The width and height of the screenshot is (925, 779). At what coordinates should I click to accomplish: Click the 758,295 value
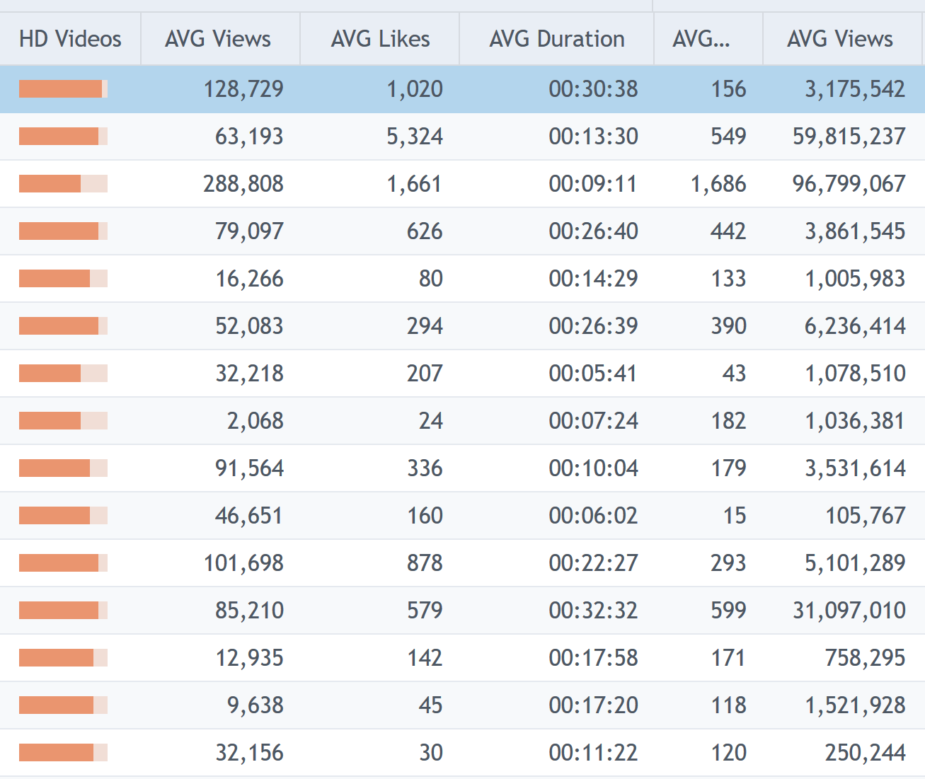865,658
